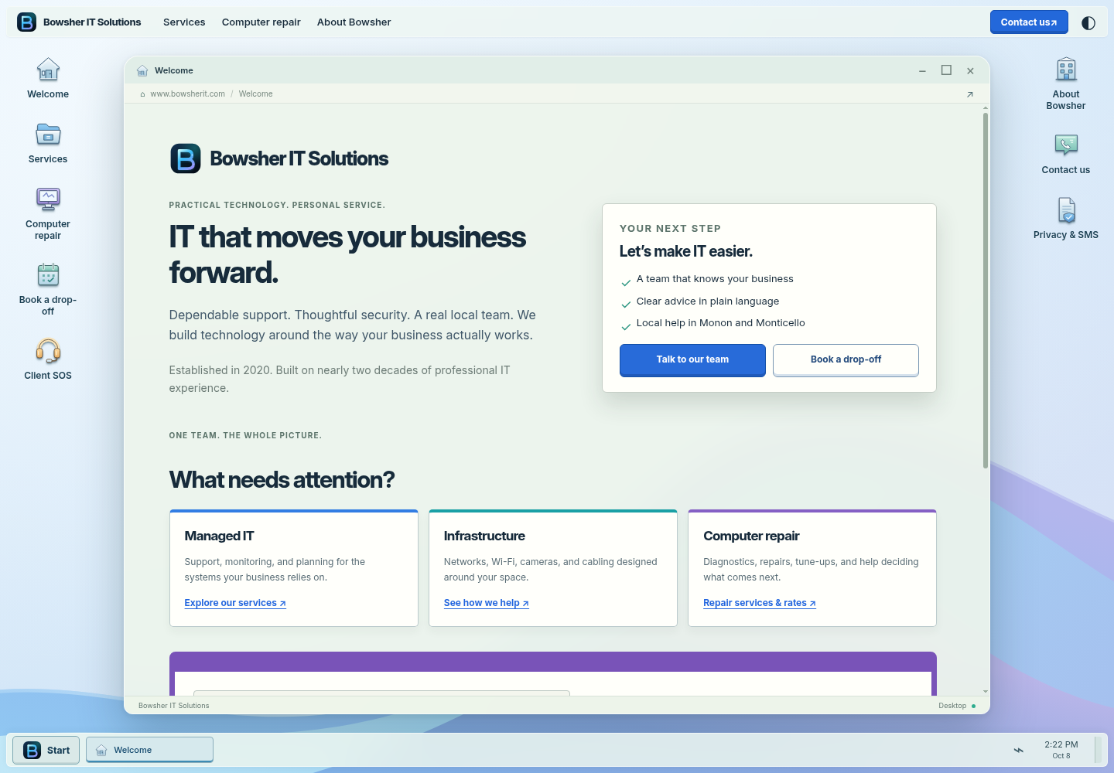The height and width of the screenshot is (773, 1114).
Task: Select the Welcome taskbar window button
Action: click(149, 750)
